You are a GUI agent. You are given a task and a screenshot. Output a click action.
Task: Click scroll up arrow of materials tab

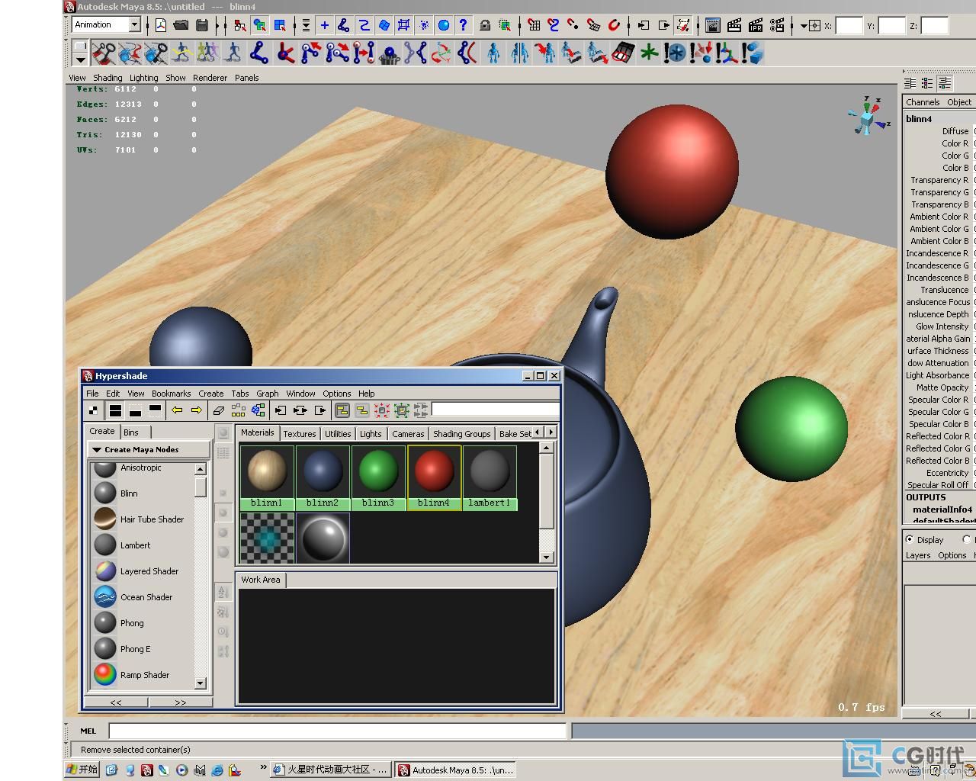point(546,448)
